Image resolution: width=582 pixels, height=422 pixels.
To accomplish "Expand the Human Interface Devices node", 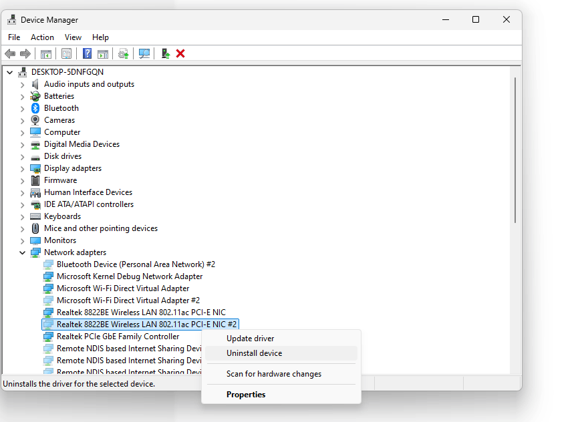I will 22,192.
